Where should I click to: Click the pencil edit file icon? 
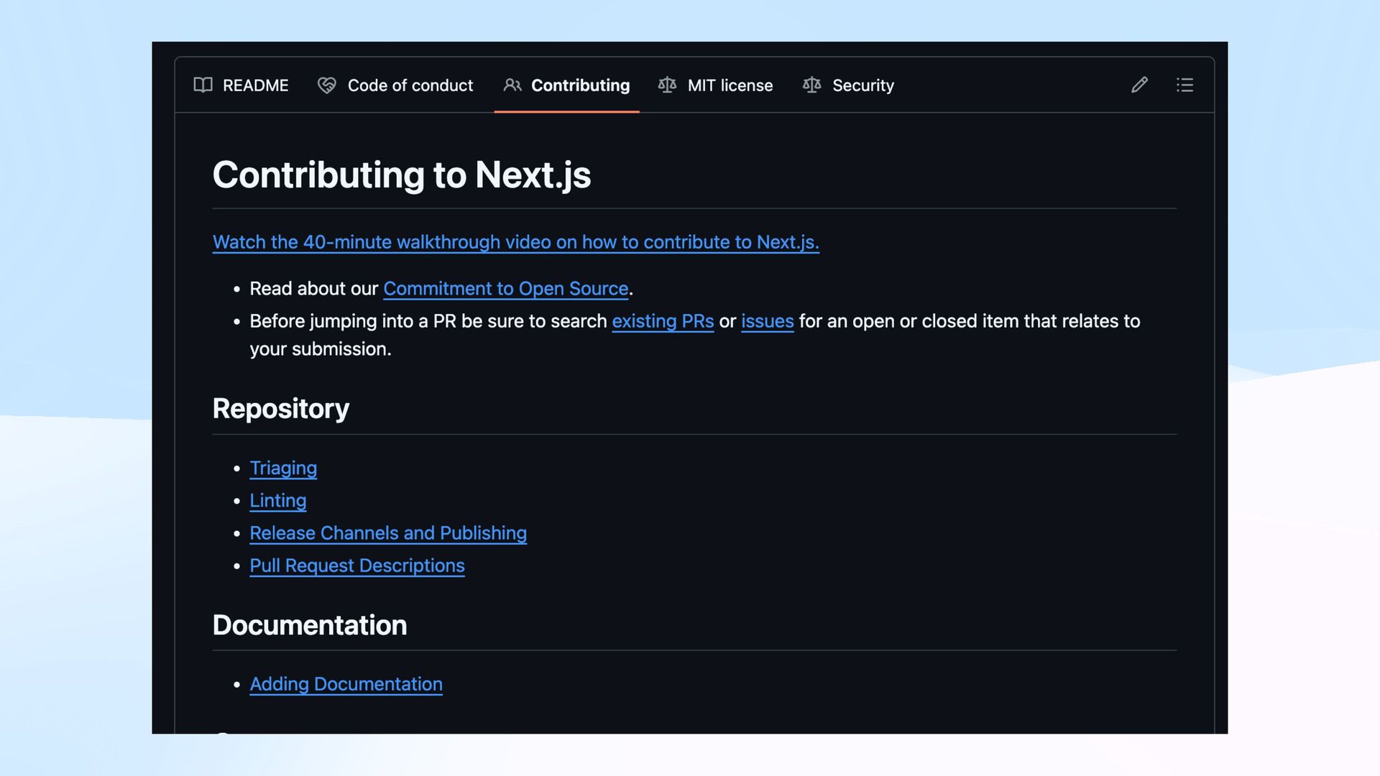1139,85
